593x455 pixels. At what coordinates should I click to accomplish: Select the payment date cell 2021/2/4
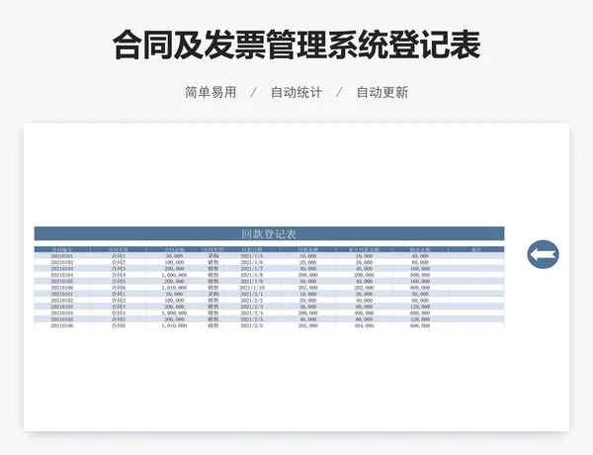pos(252,313)
